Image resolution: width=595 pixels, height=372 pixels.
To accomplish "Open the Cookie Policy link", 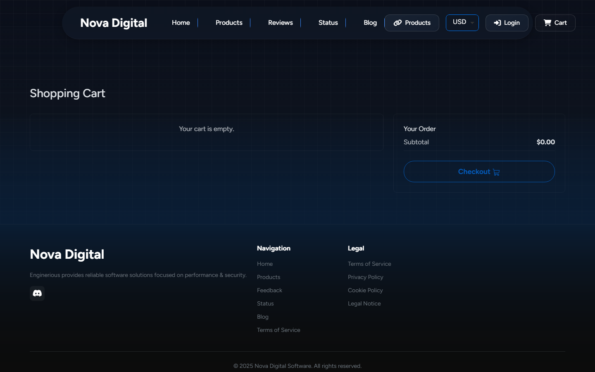I will coord(365,290).
